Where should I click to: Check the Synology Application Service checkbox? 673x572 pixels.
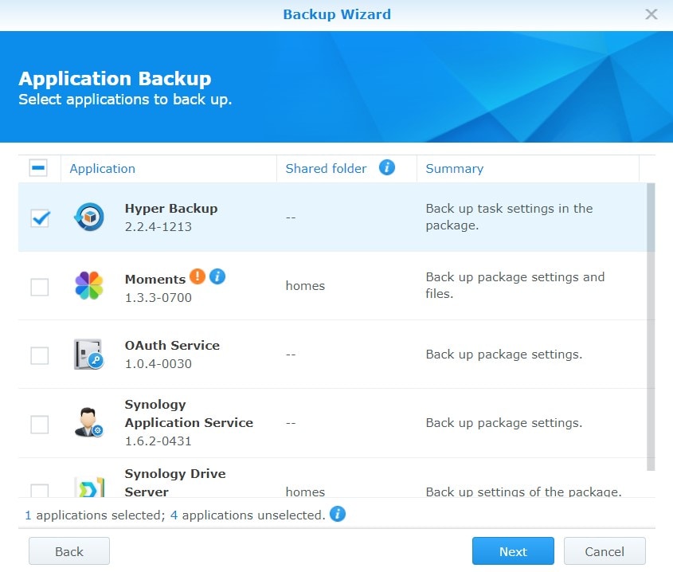pos(40,425)
